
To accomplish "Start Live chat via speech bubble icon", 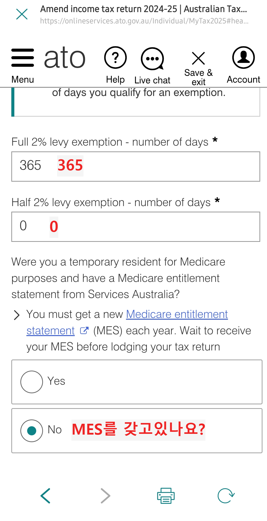I will [x=152, y=59].
